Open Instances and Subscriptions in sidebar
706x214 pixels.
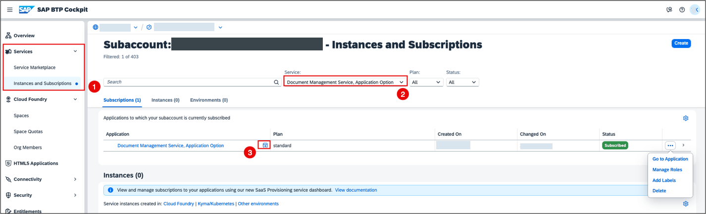43,84
